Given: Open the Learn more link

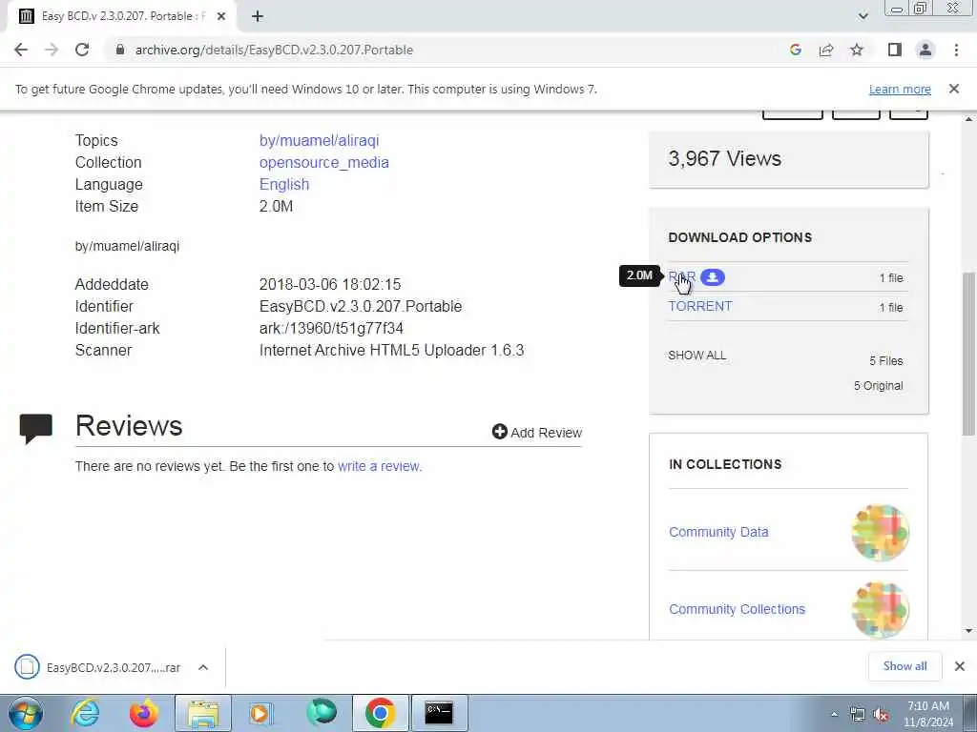Looking at the screenshot, I should coord(900,90).
